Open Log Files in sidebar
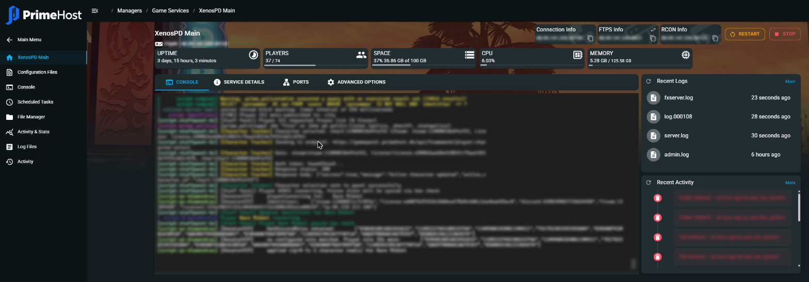This screenshot has height=282, width=809. point(43,147)
